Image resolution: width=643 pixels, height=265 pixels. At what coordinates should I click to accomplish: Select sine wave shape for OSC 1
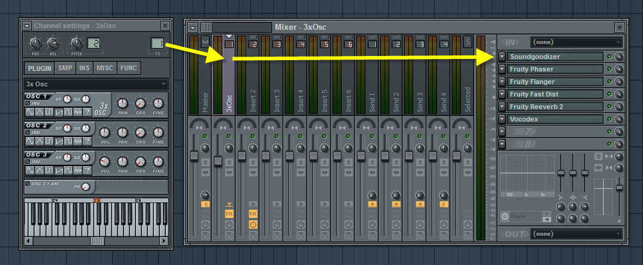29,112
